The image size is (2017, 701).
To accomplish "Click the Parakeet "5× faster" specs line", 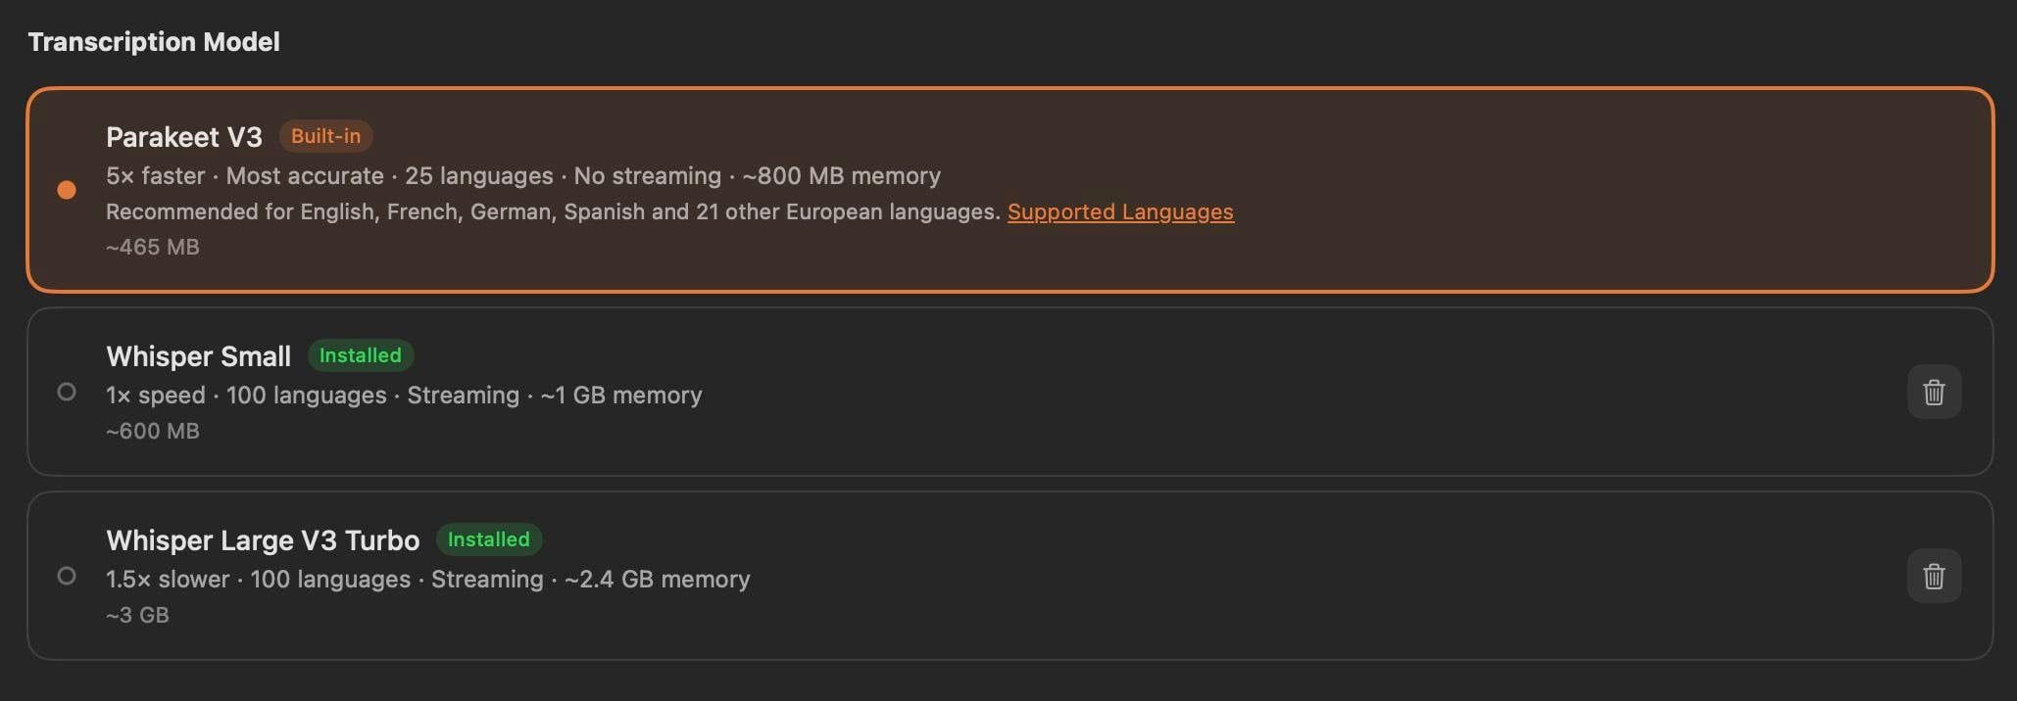I will (522, 176).
